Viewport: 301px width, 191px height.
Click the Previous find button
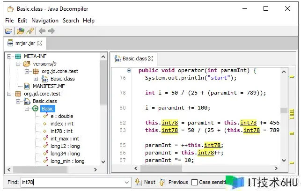(173, 182)
